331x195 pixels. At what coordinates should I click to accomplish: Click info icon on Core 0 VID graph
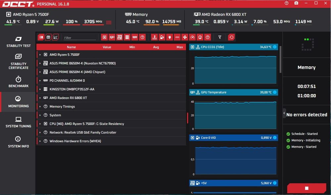tap(275, 138)
